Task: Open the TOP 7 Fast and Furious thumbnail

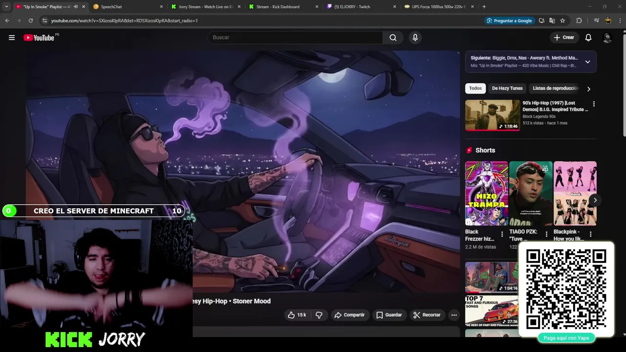Action: point(491,310)
